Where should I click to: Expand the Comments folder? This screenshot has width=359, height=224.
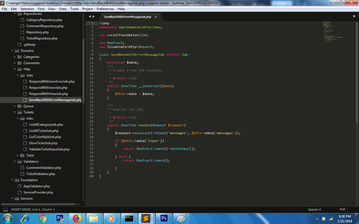click(15, 63)
